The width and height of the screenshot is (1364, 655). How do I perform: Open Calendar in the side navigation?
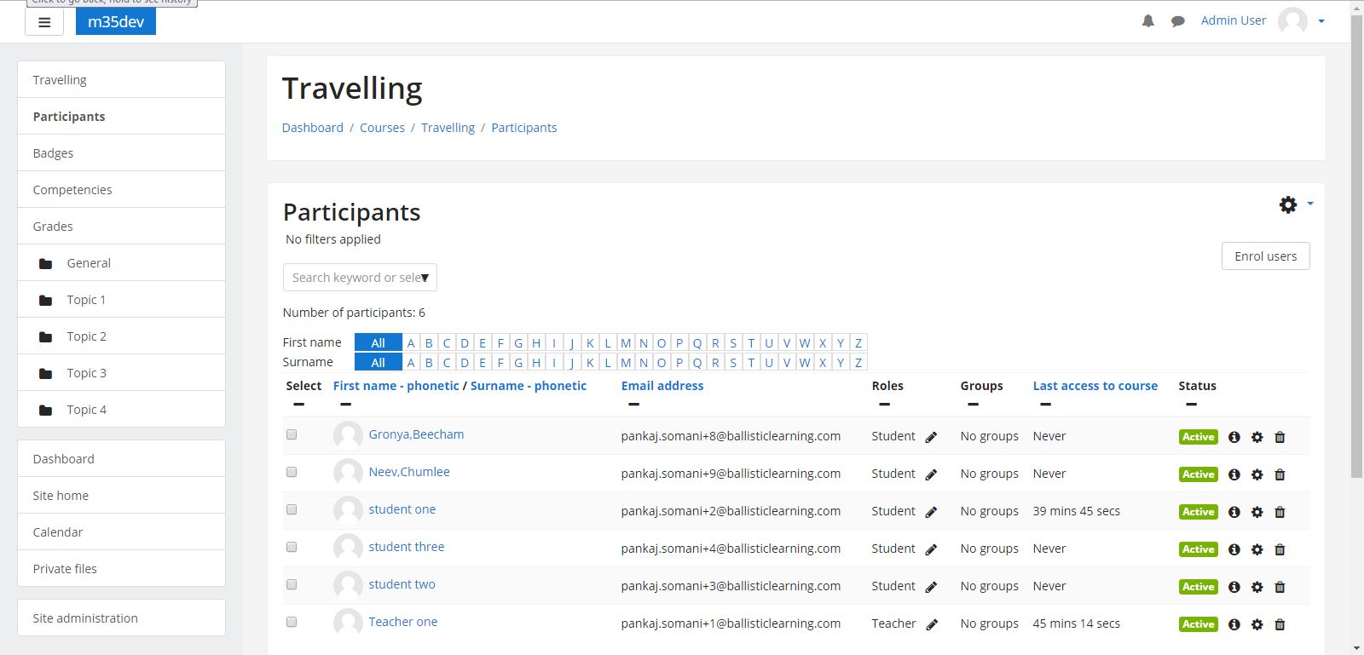(x=121, y=532)
